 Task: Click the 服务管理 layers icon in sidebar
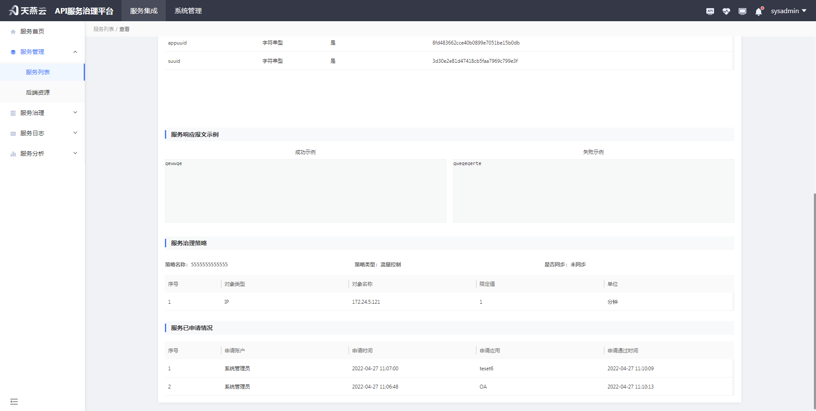pos(12,51)
